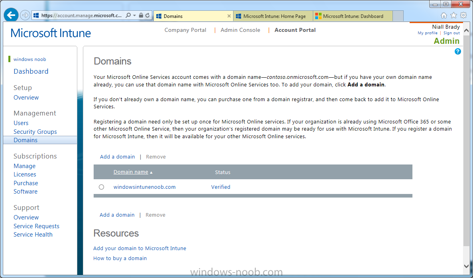Open Manage under Subscriptions
This screenshot has height=278, width=473.
(x=24, y=166)
